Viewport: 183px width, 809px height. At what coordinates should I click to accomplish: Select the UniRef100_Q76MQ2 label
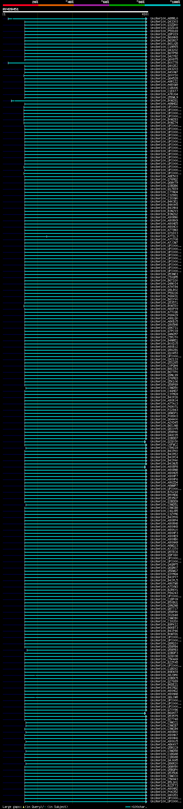pyautogui.click(x=164, y=180)
